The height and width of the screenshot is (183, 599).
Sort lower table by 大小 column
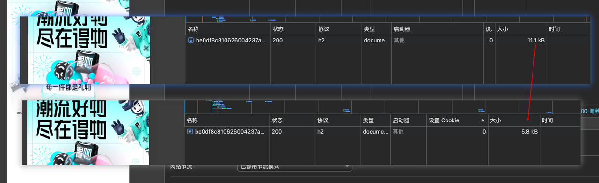click(514, 120)
